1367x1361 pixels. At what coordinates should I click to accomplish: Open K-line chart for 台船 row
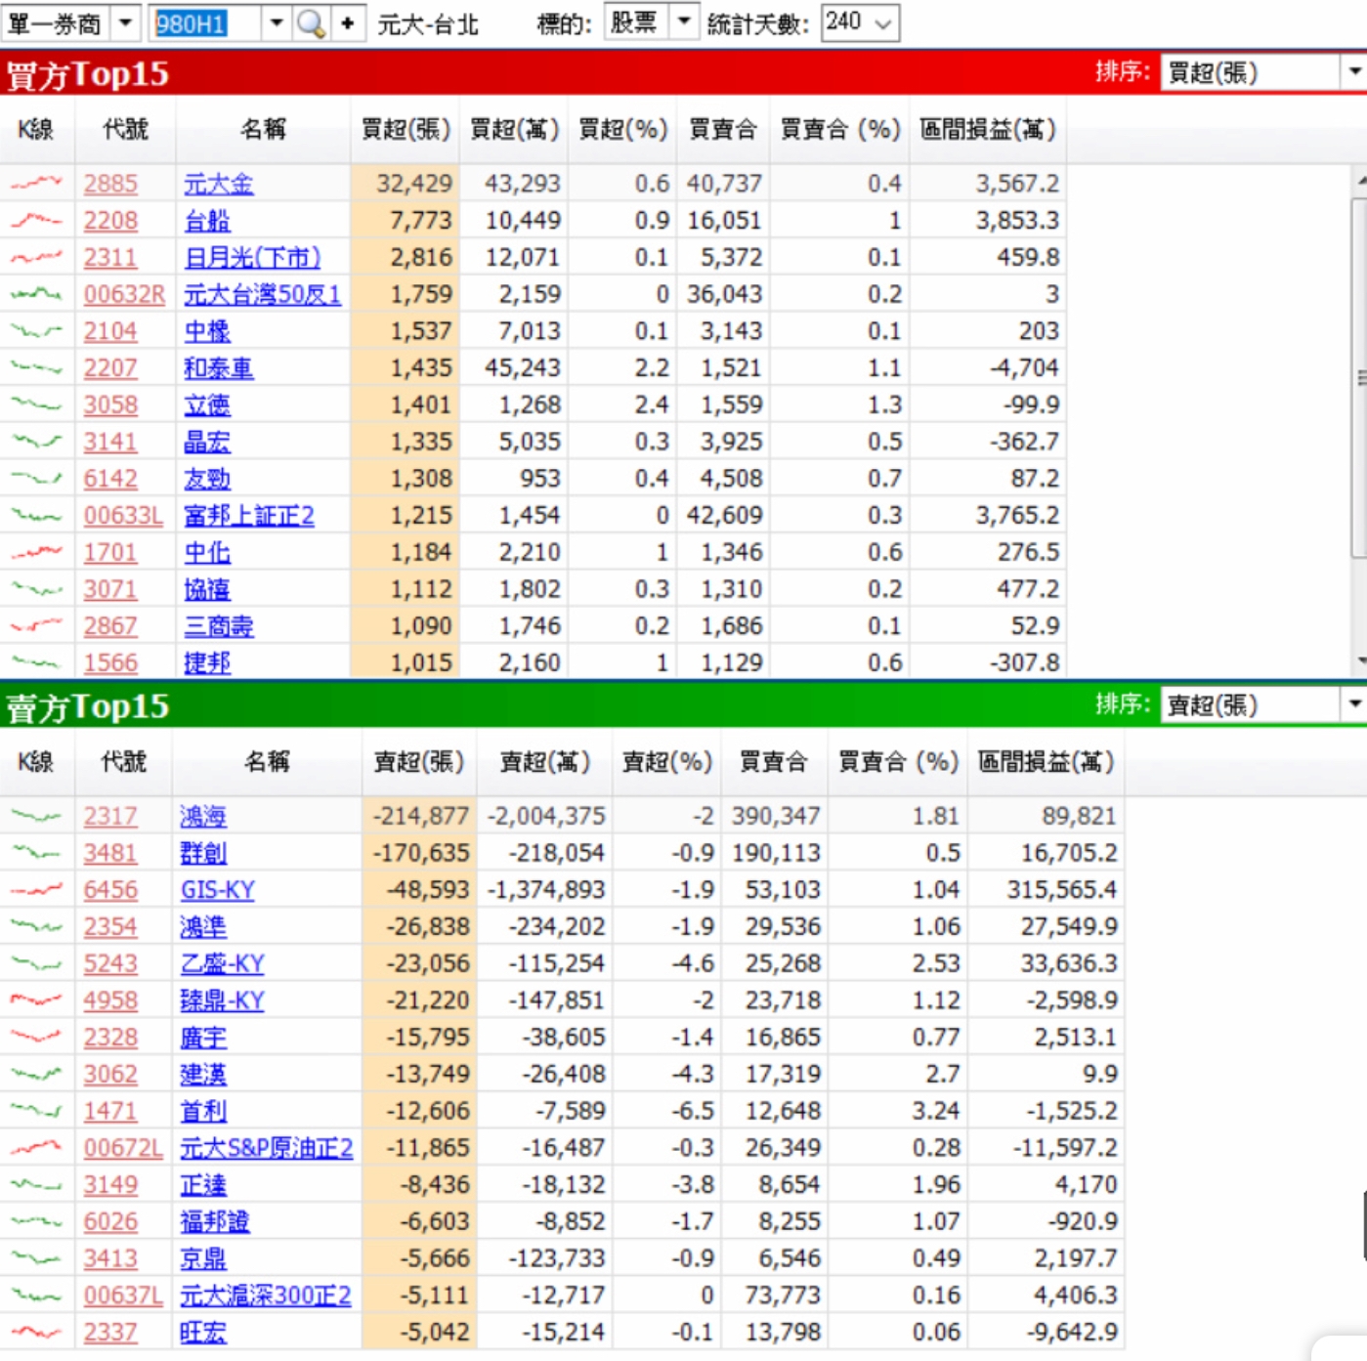[x=36, y=220]
